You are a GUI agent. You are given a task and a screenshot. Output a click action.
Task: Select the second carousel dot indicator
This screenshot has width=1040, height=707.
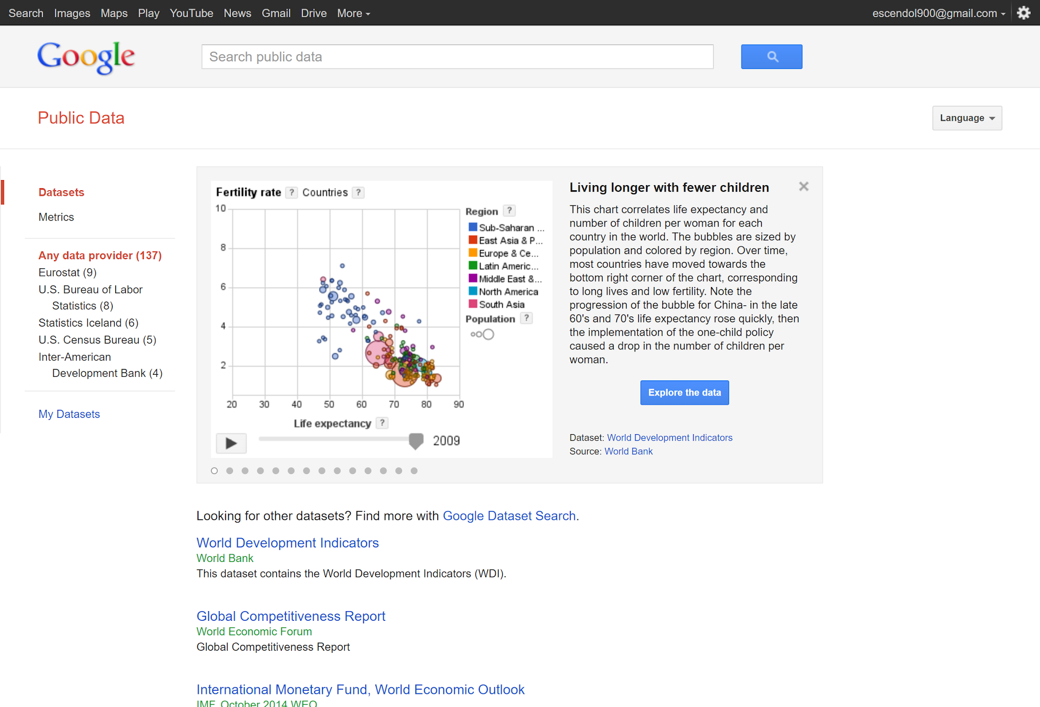[230, 471]
